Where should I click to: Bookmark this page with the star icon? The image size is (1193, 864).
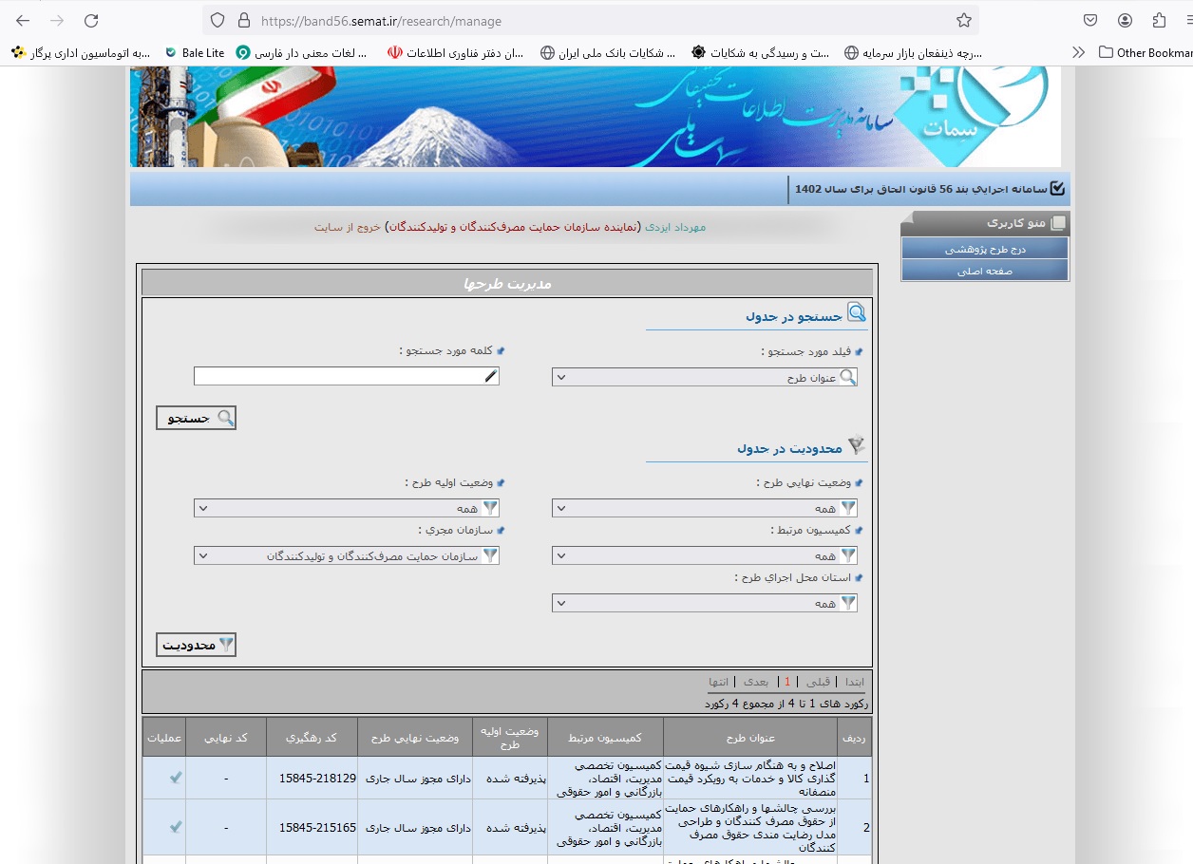pos(963,20)
